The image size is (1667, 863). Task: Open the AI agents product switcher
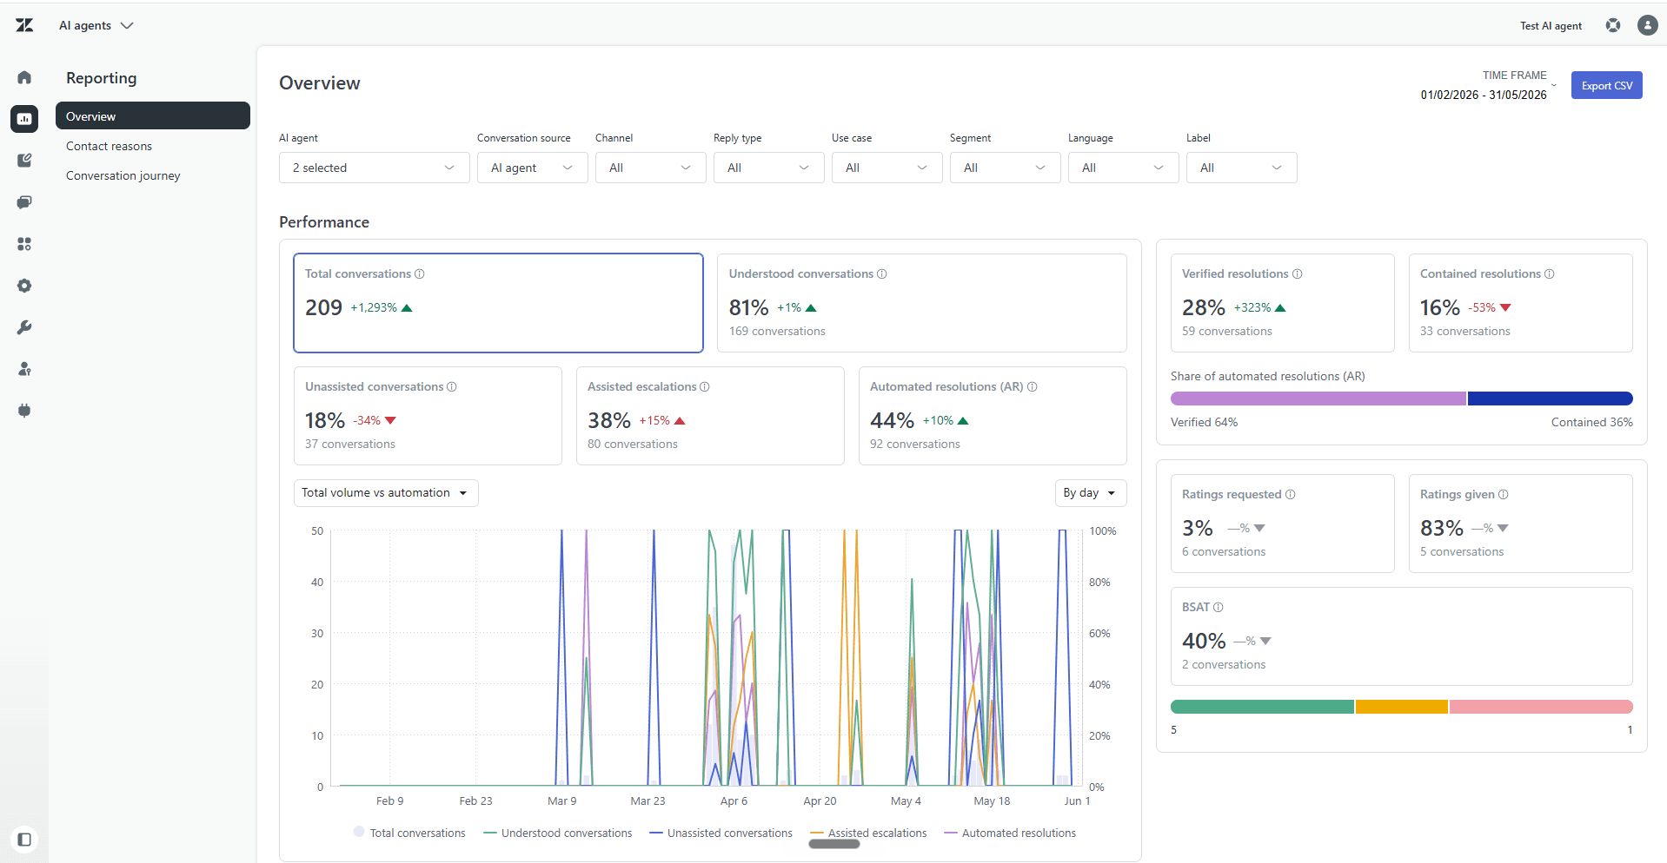point(96,25)
